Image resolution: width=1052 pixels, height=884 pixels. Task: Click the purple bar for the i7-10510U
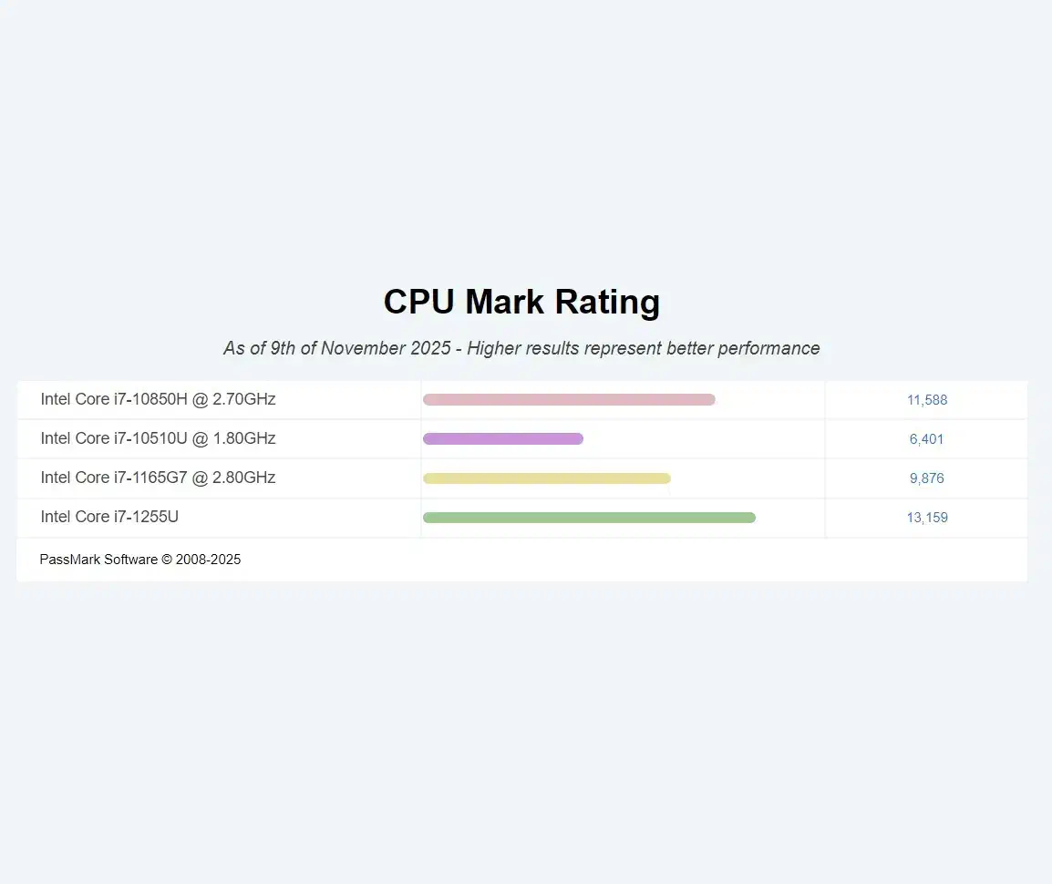click(503, 438)
